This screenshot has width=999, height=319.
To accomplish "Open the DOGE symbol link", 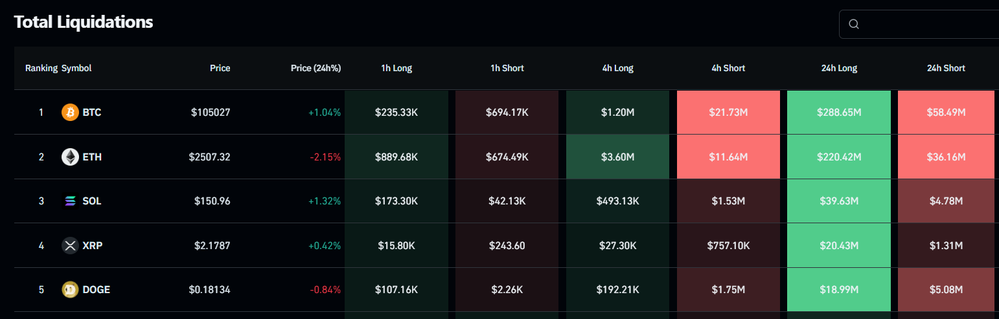I will [x=96, y=290].
